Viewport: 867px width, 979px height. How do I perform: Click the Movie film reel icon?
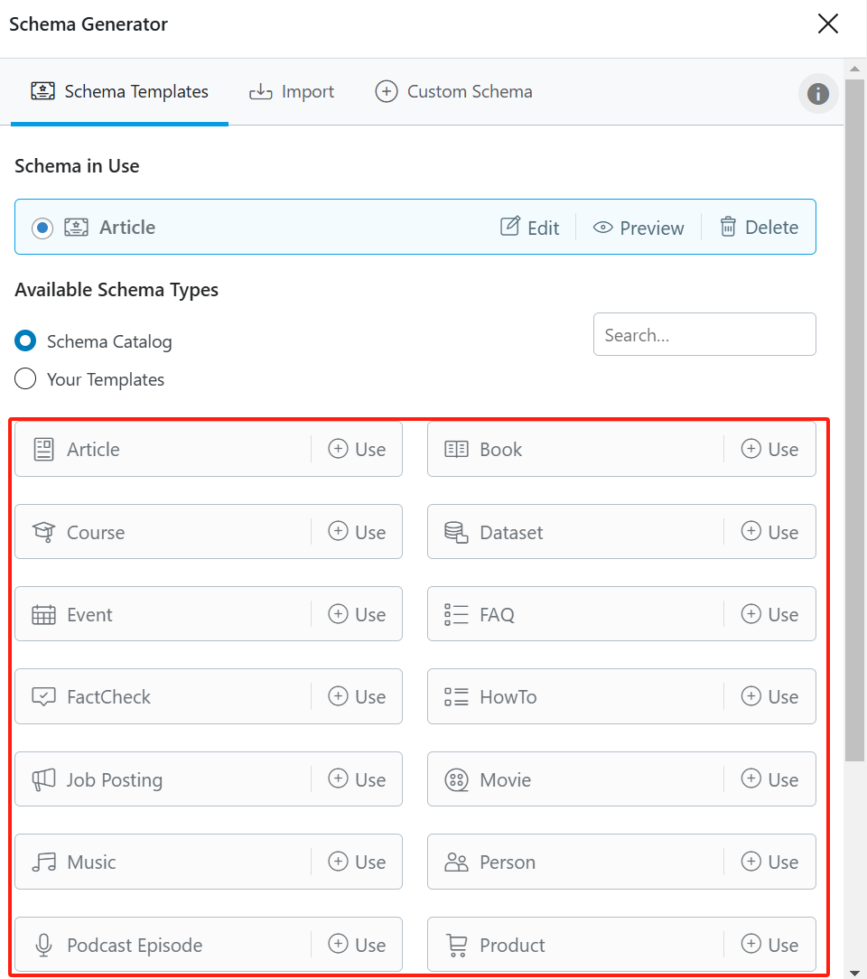click(456, 779)
